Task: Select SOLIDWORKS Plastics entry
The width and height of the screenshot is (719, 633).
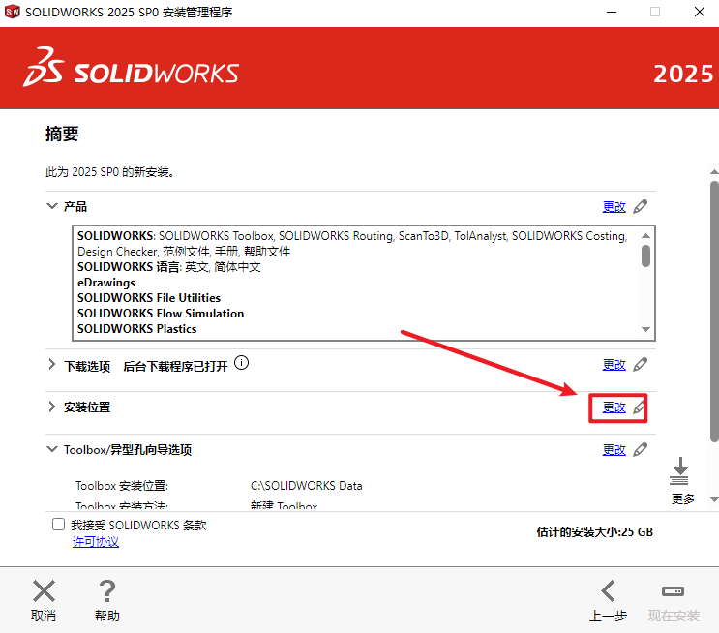Action: [137, 329]
